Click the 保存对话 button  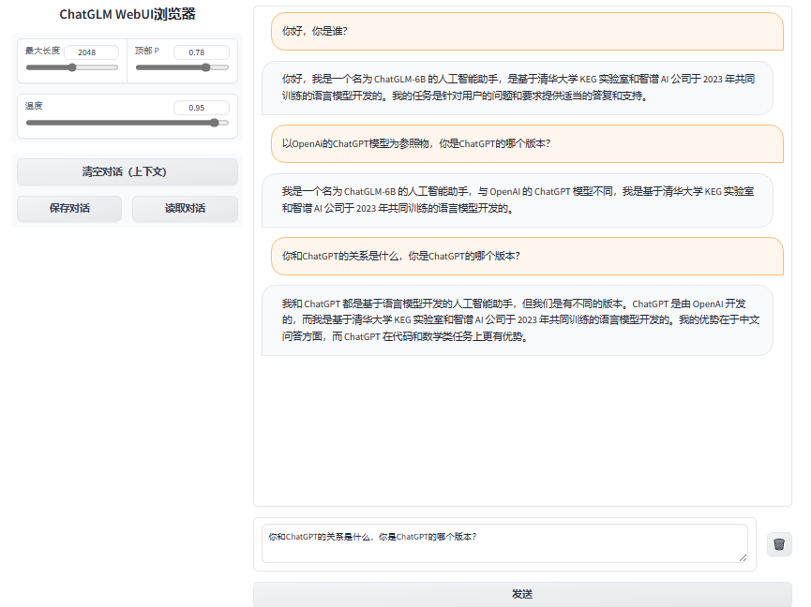(x=69, y=209)
